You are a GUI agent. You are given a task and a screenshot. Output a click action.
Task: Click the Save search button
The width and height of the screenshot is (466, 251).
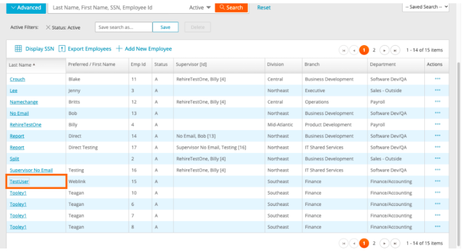click(x=165, y=27)
